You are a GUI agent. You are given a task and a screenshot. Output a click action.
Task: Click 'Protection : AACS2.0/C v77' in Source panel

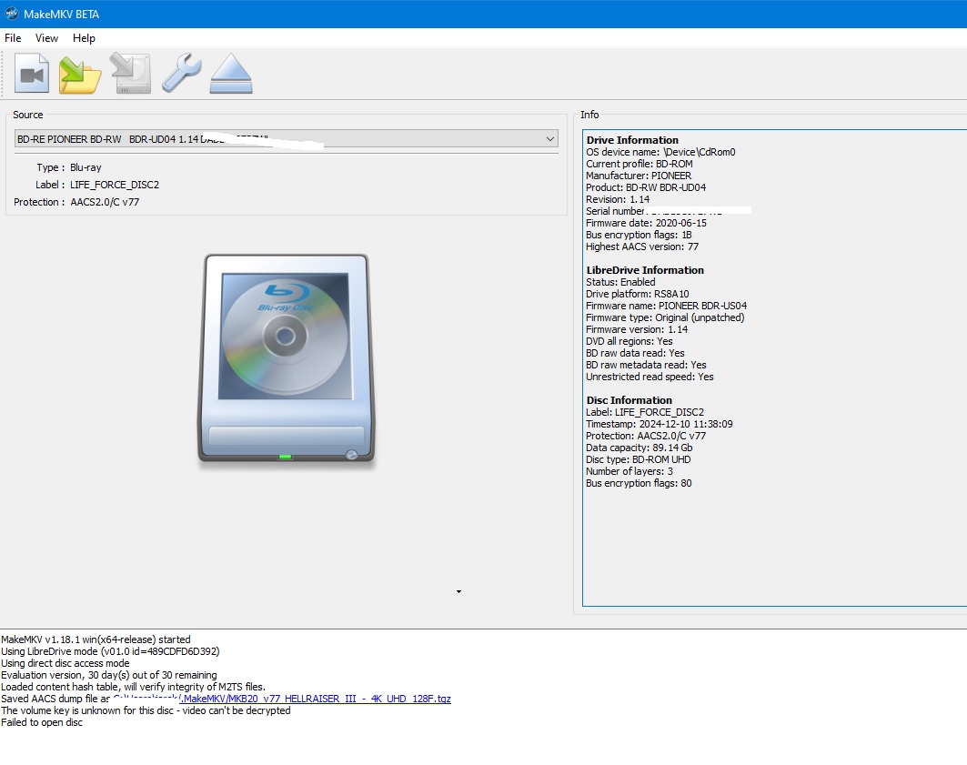click(x=76, y=202)
